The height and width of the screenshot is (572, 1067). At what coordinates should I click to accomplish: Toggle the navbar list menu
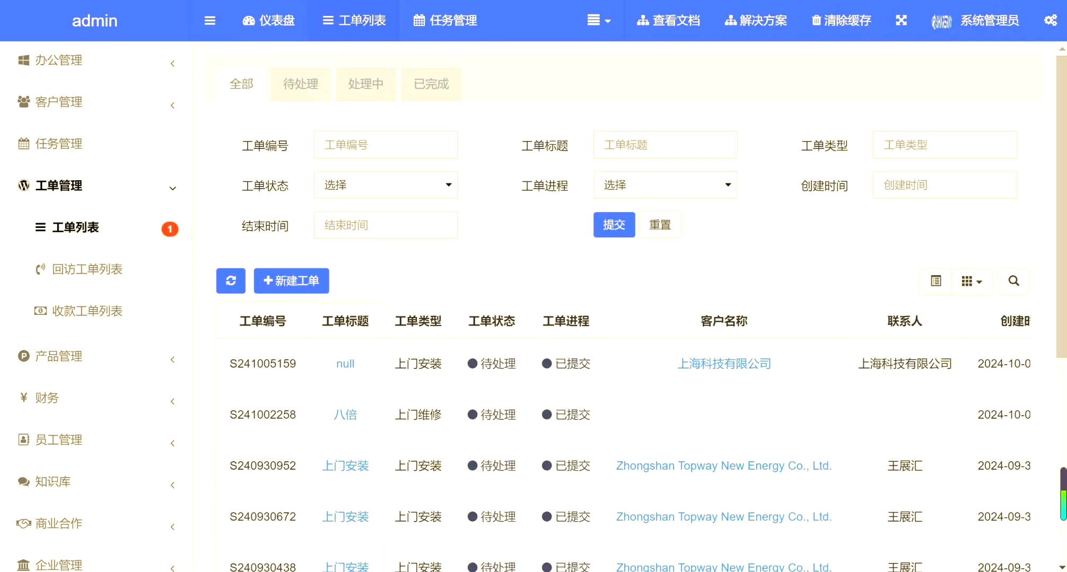click(x=599, y=21)
